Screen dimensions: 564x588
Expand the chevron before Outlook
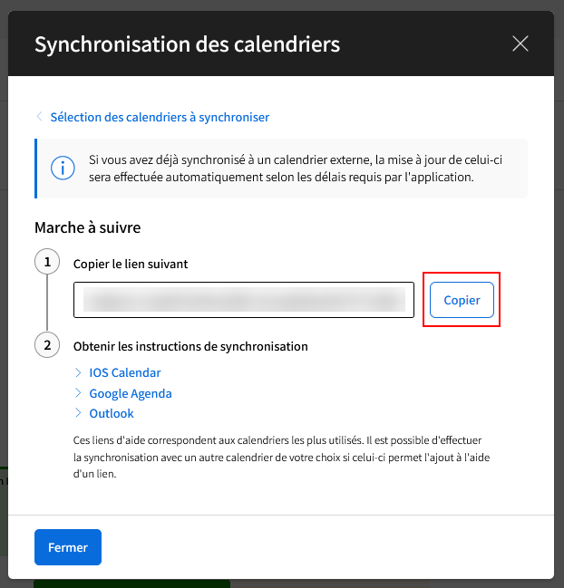(x=78, y=413)
